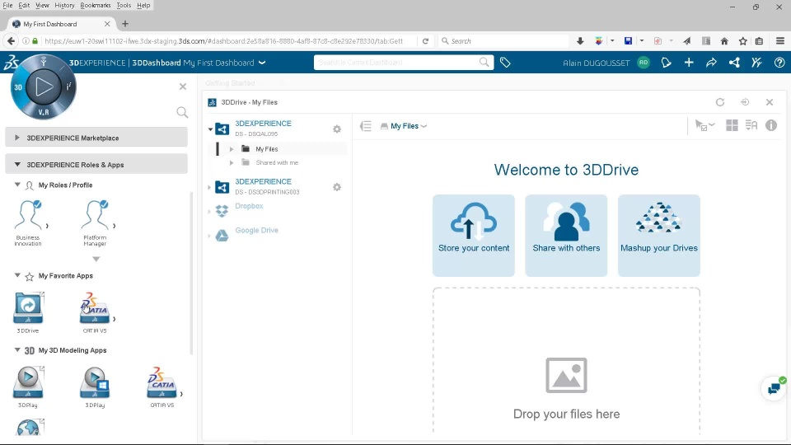791x445 pixels.
Task: Collapse My 3D Modeling Apps group
Action: (17, 349)
